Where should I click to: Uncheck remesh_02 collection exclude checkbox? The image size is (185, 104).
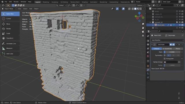(177, 22)
